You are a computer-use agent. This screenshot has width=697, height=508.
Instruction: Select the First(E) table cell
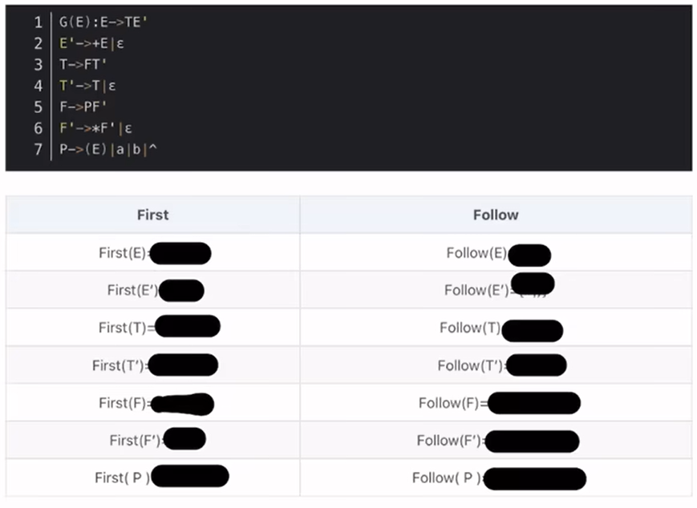pos(152,253)
